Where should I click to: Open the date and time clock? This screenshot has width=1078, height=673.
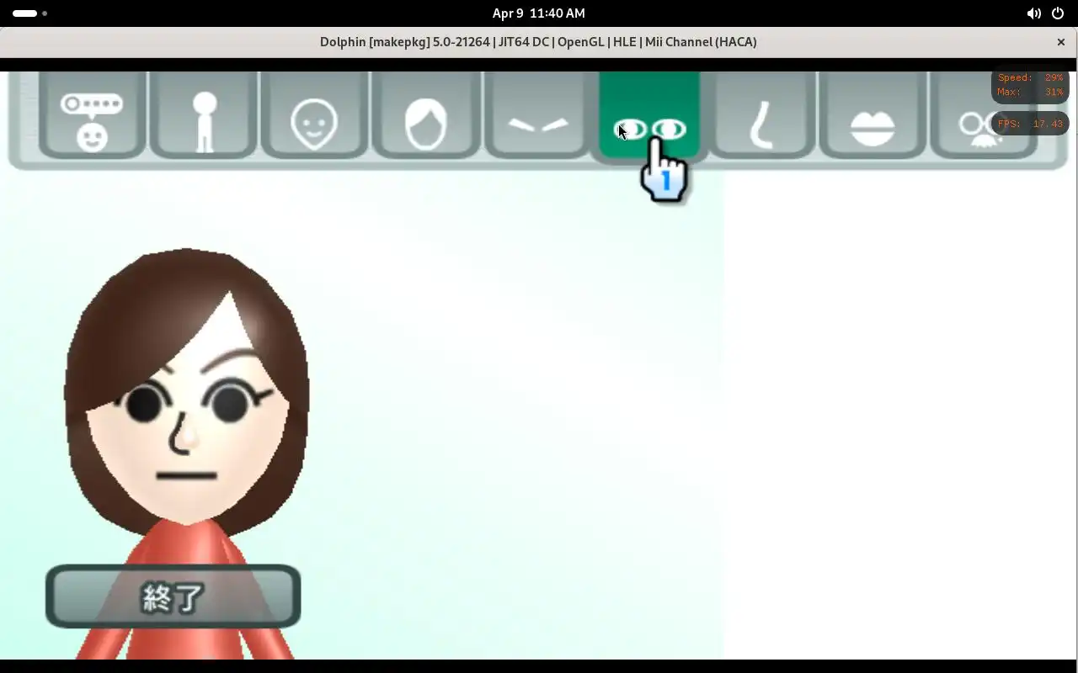(539, 13)
